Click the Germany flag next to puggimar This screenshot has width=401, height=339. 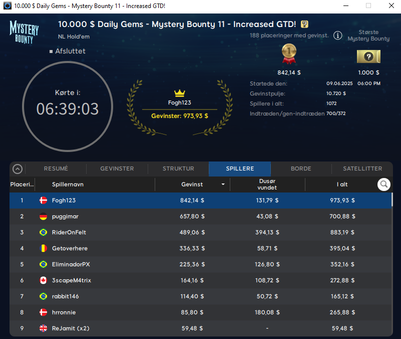pos(43,216)
